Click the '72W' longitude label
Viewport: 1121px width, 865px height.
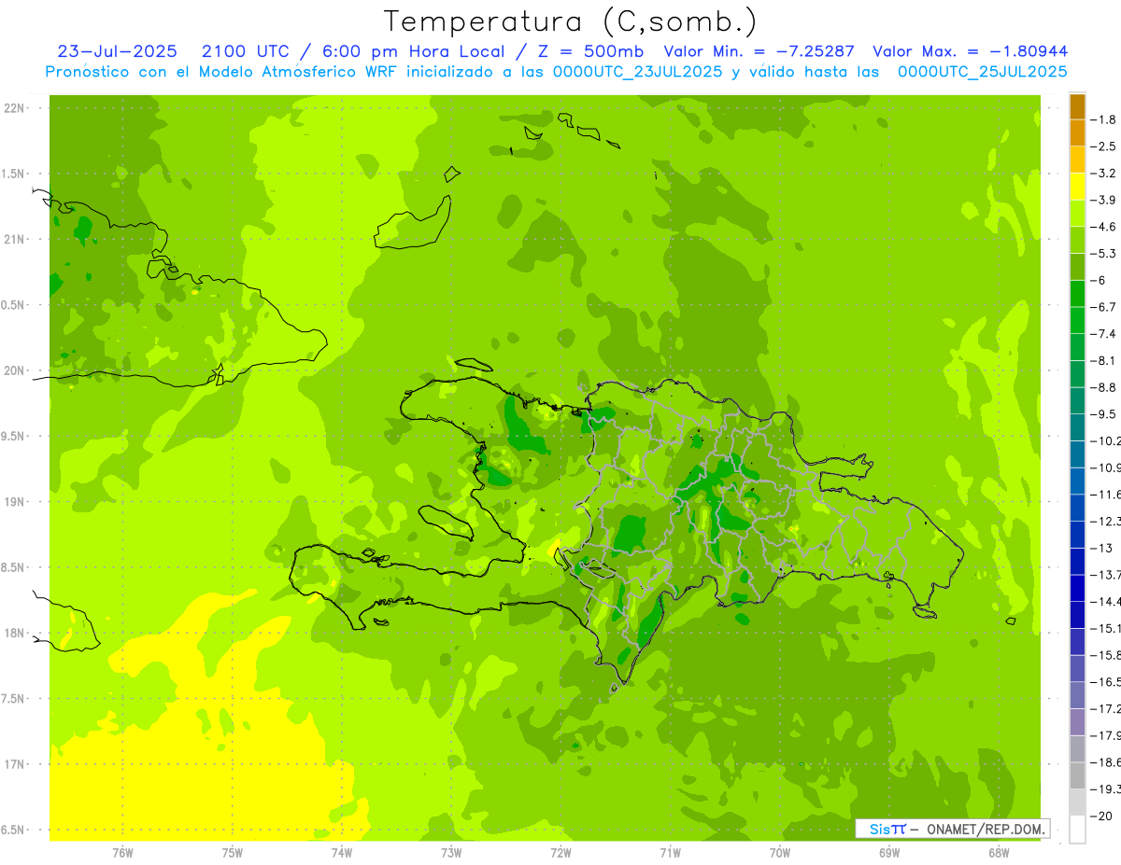(x=560, y=853)
